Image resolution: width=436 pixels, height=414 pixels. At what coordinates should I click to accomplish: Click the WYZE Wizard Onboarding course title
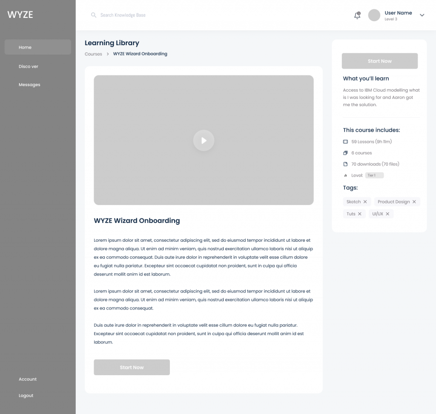pyautogui.click(x=137, y=220)
